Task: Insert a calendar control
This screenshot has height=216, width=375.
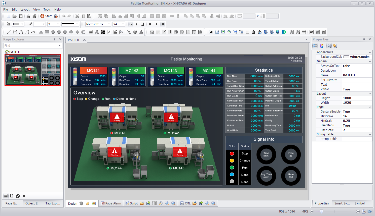Action: coord(235,32)
